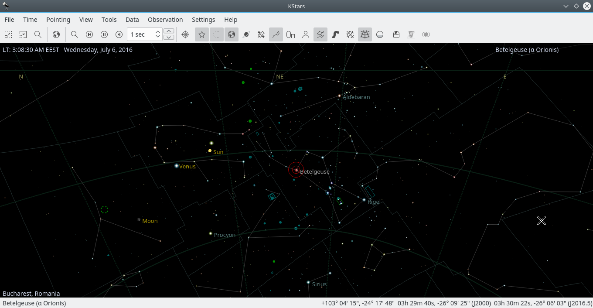Image resolution: width=593 pixels, height=308 pixels.
Task: Increase time step with spinbox up arrow
Action: [158, 31]
